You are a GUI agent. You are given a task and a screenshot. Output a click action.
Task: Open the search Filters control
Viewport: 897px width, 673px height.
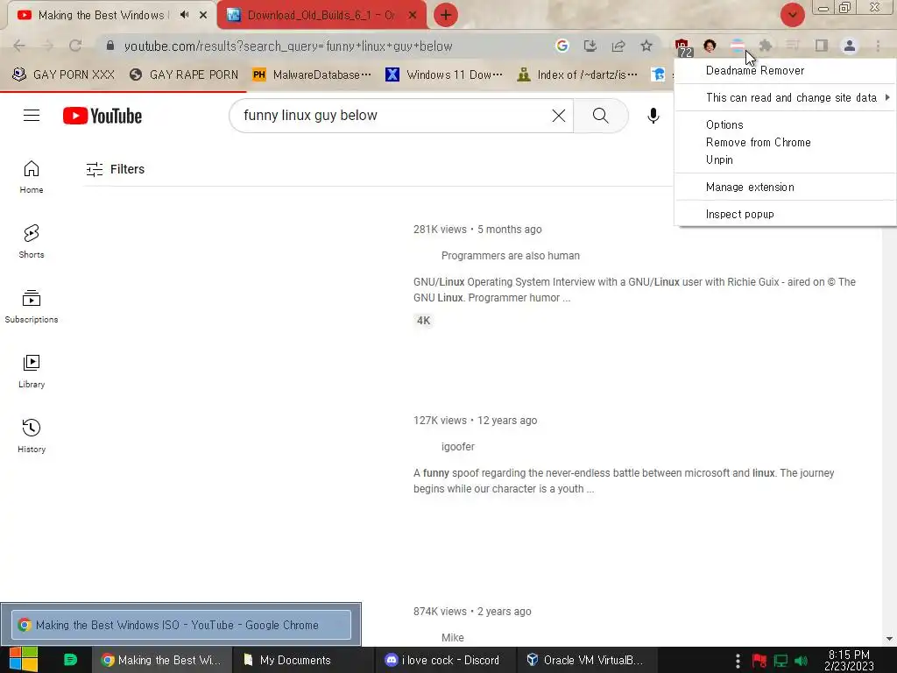click(x=115, y=169)
